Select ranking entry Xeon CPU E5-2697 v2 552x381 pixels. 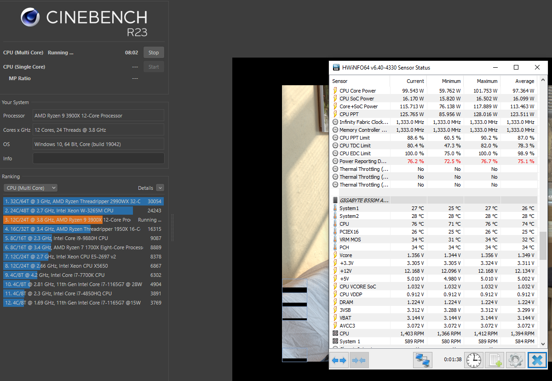(x=83, y=257)
